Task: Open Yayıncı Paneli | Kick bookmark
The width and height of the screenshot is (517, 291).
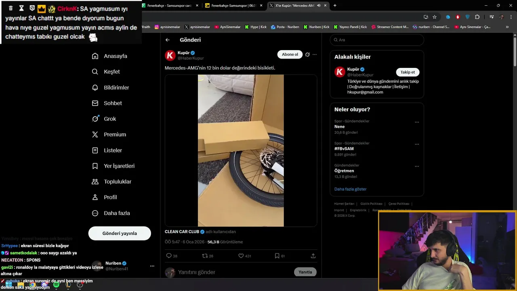Action: [x=350, y=27]
